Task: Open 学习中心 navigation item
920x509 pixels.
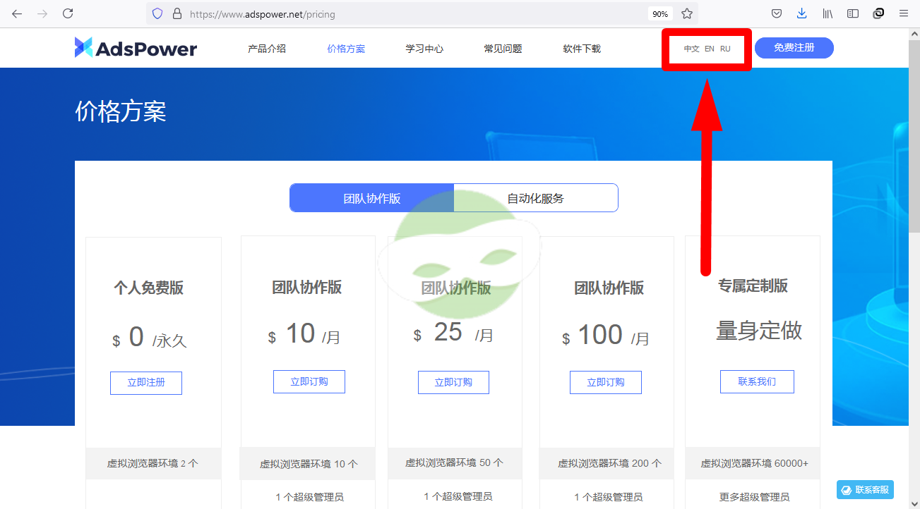Action: click(424, 49)
